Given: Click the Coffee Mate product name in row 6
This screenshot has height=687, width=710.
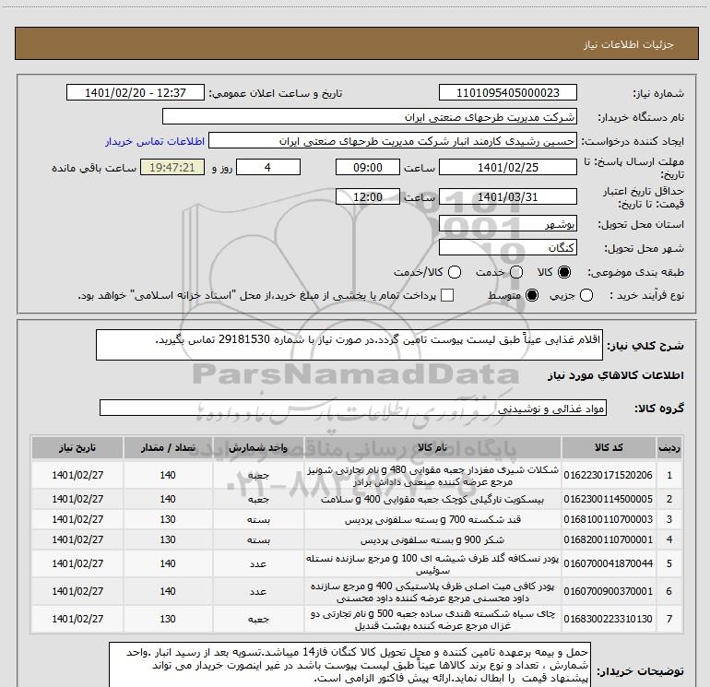Looking at the screenshot, I should tap(432, 592).
